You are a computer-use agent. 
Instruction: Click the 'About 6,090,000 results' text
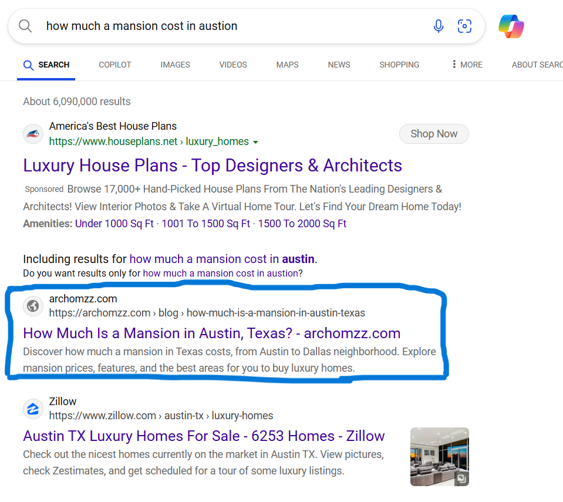click(x=77, y=102)
